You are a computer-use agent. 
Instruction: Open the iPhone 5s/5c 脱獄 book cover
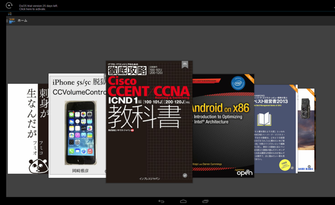point(77,126)
